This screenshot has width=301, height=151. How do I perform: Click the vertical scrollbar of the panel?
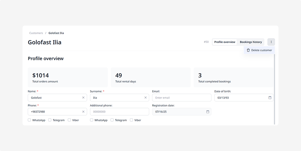(x=274, y=88)
